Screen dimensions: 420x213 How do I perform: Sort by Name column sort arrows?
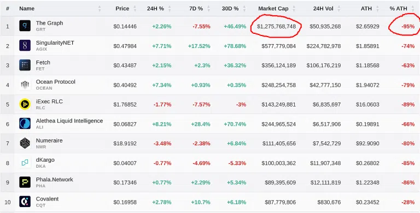[x=100, y=9]
